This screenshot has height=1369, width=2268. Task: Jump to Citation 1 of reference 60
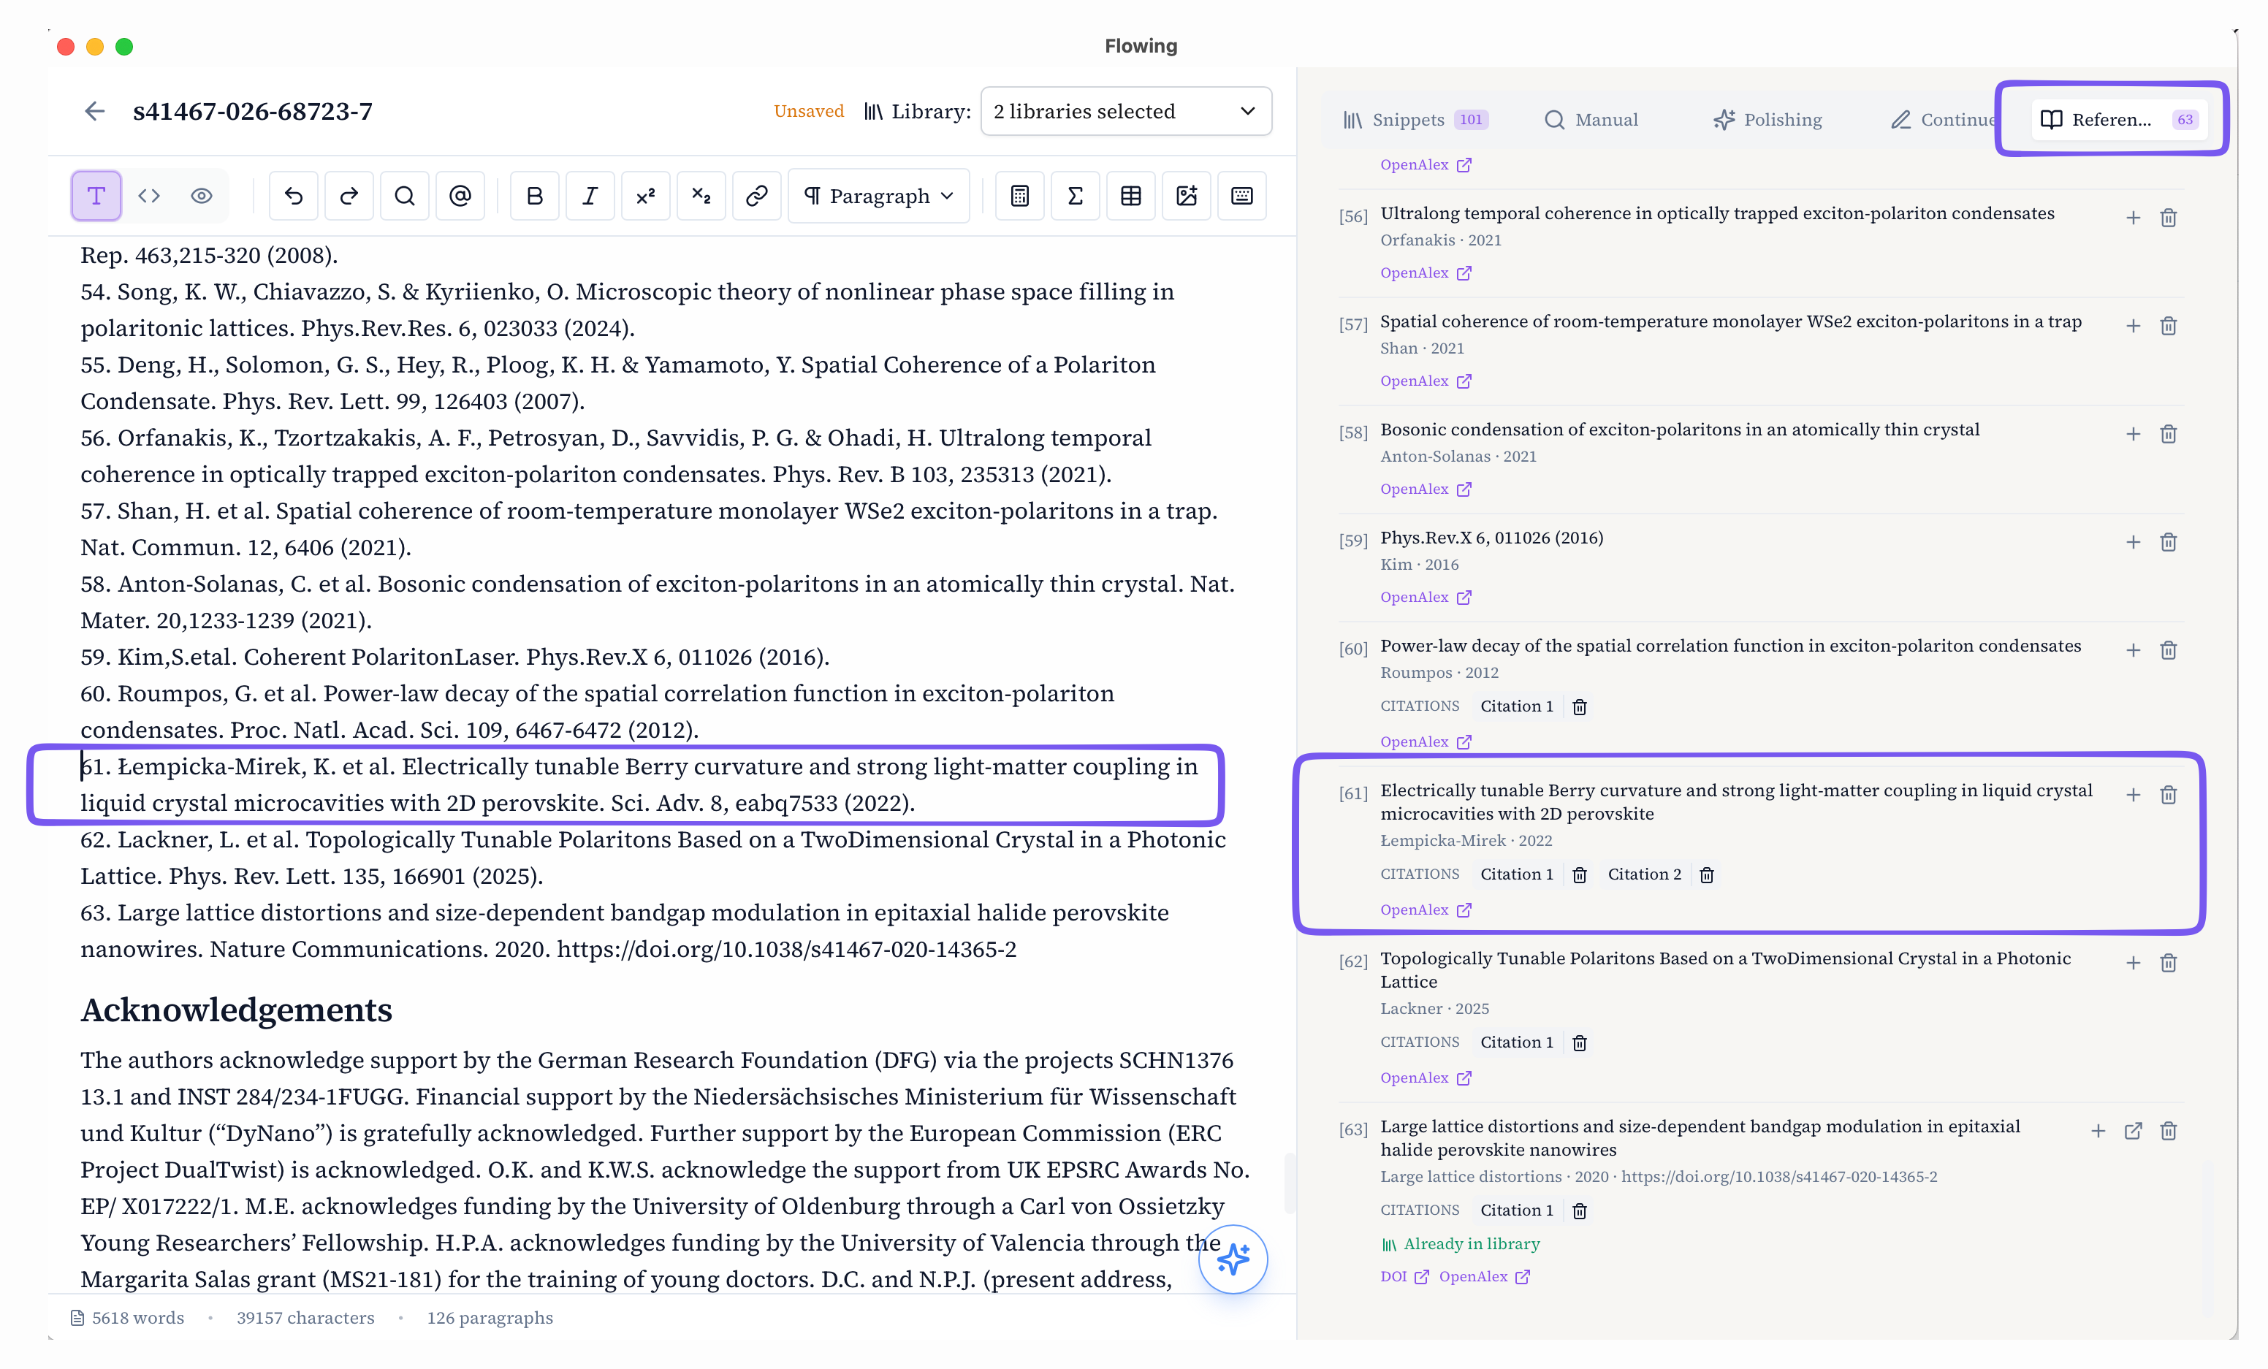(1517, 706)
